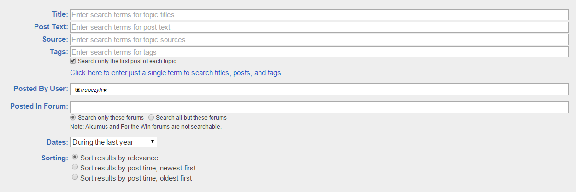
Task: Select Search only these forums
Action: (73, 117)
